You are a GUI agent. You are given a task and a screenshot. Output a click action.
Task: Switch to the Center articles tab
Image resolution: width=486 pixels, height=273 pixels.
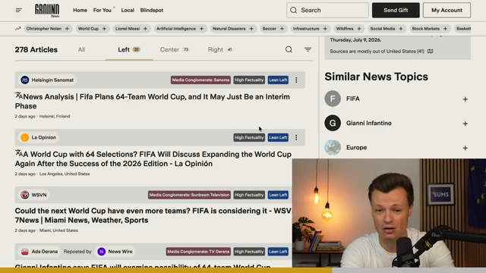(174, 49)
